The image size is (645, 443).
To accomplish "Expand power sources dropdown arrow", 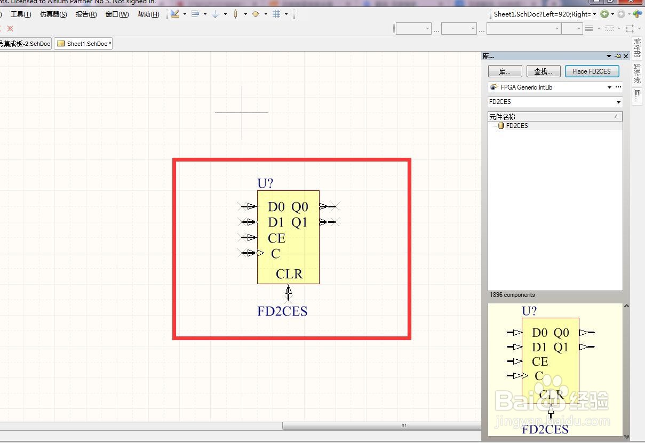I will [x=225, y=14].
